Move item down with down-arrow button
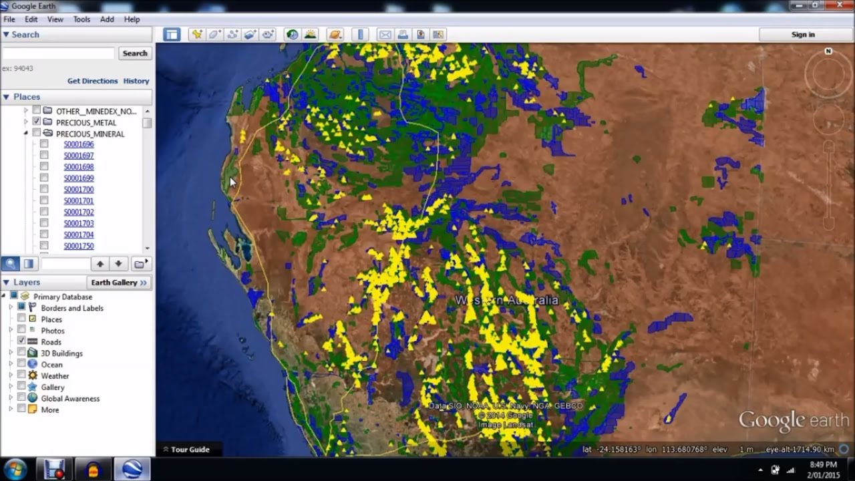855x481 pixels. pyautogui.click(x=118, y=264)
